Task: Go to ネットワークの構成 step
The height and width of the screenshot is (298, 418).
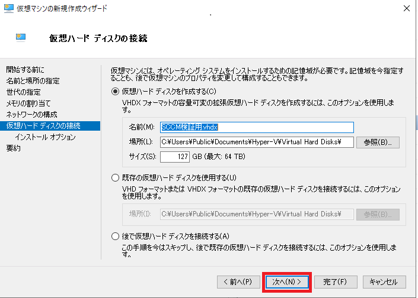Action: point(32,115)
